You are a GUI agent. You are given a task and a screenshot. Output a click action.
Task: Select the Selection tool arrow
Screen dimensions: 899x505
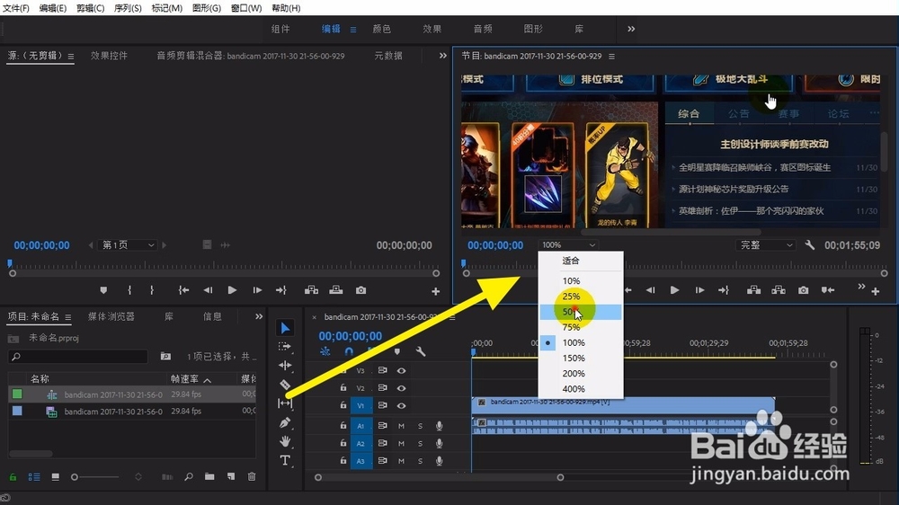(285, 328)
